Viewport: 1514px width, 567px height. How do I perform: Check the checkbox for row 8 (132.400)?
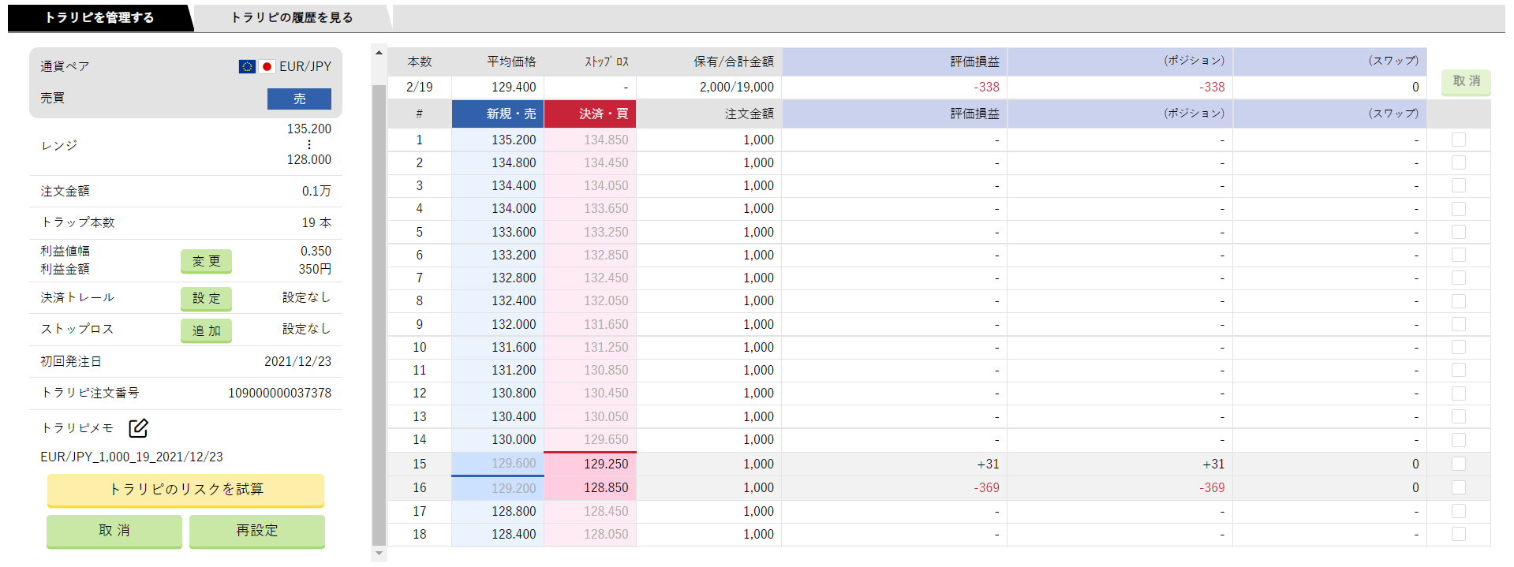[x=1459, y=301]
